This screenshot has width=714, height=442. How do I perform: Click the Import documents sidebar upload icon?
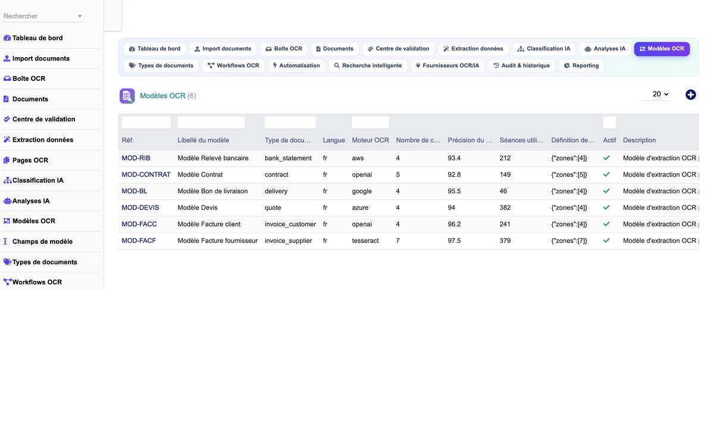pos(7,58)
